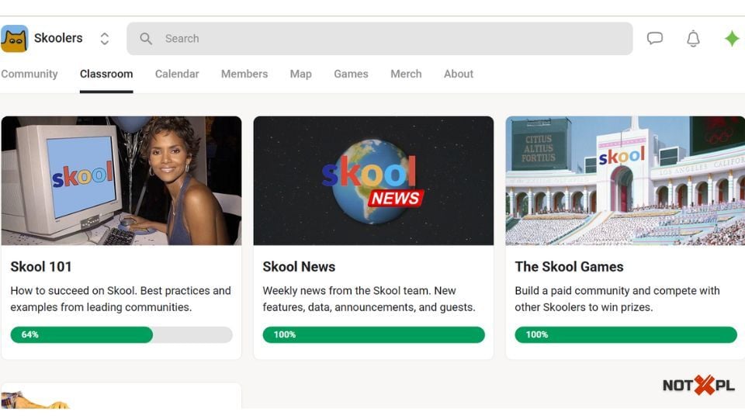Click The Skool Games course title

click(x=569, y=266)
